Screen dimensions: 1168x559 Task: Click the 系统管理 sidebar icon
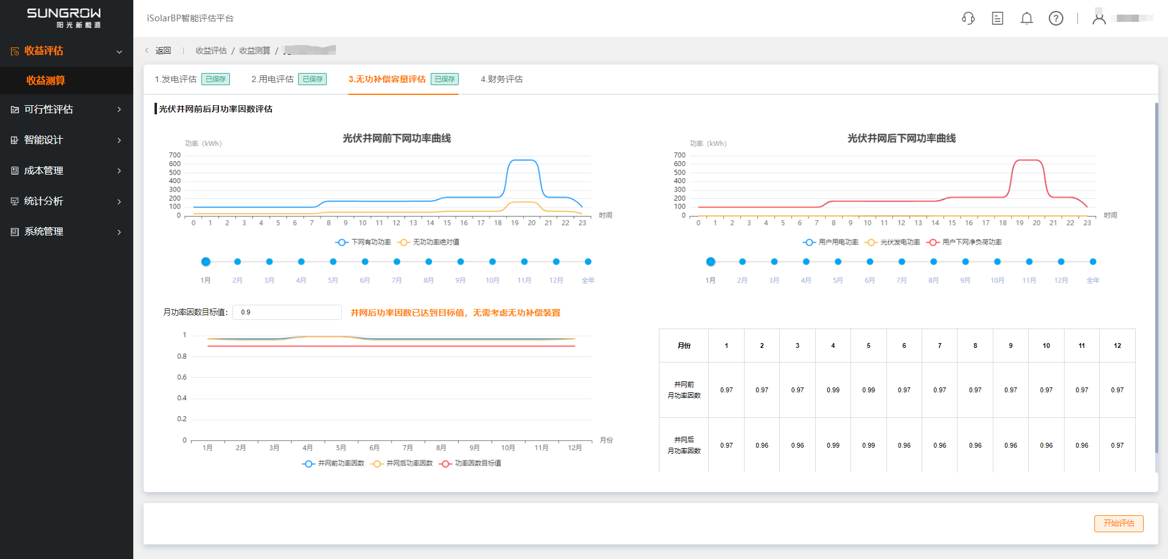click(x=15, y=232)
